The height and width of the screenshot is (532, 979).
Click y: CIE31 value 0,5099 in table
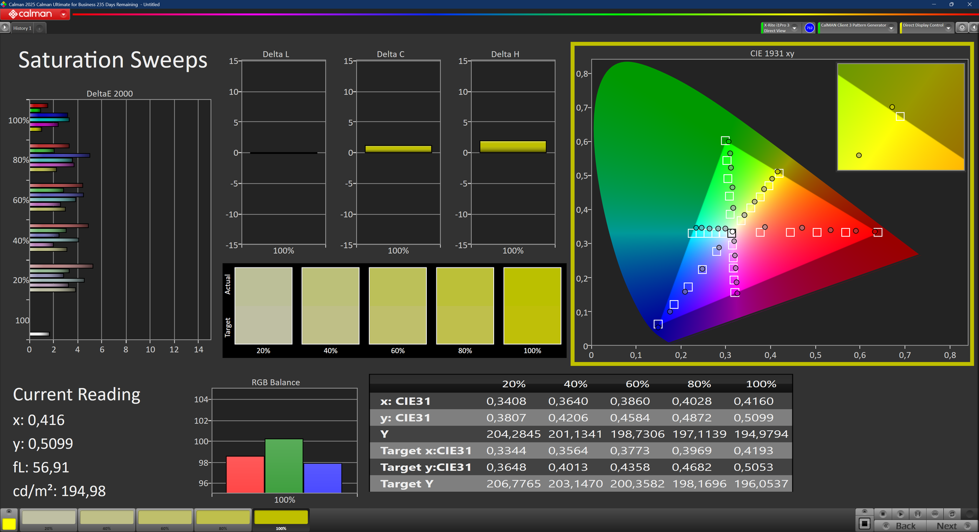[754, 418]
